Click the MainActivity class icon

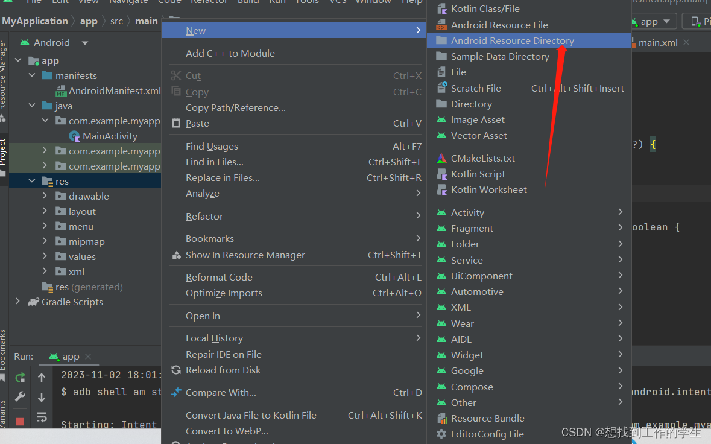click(74, 136)
